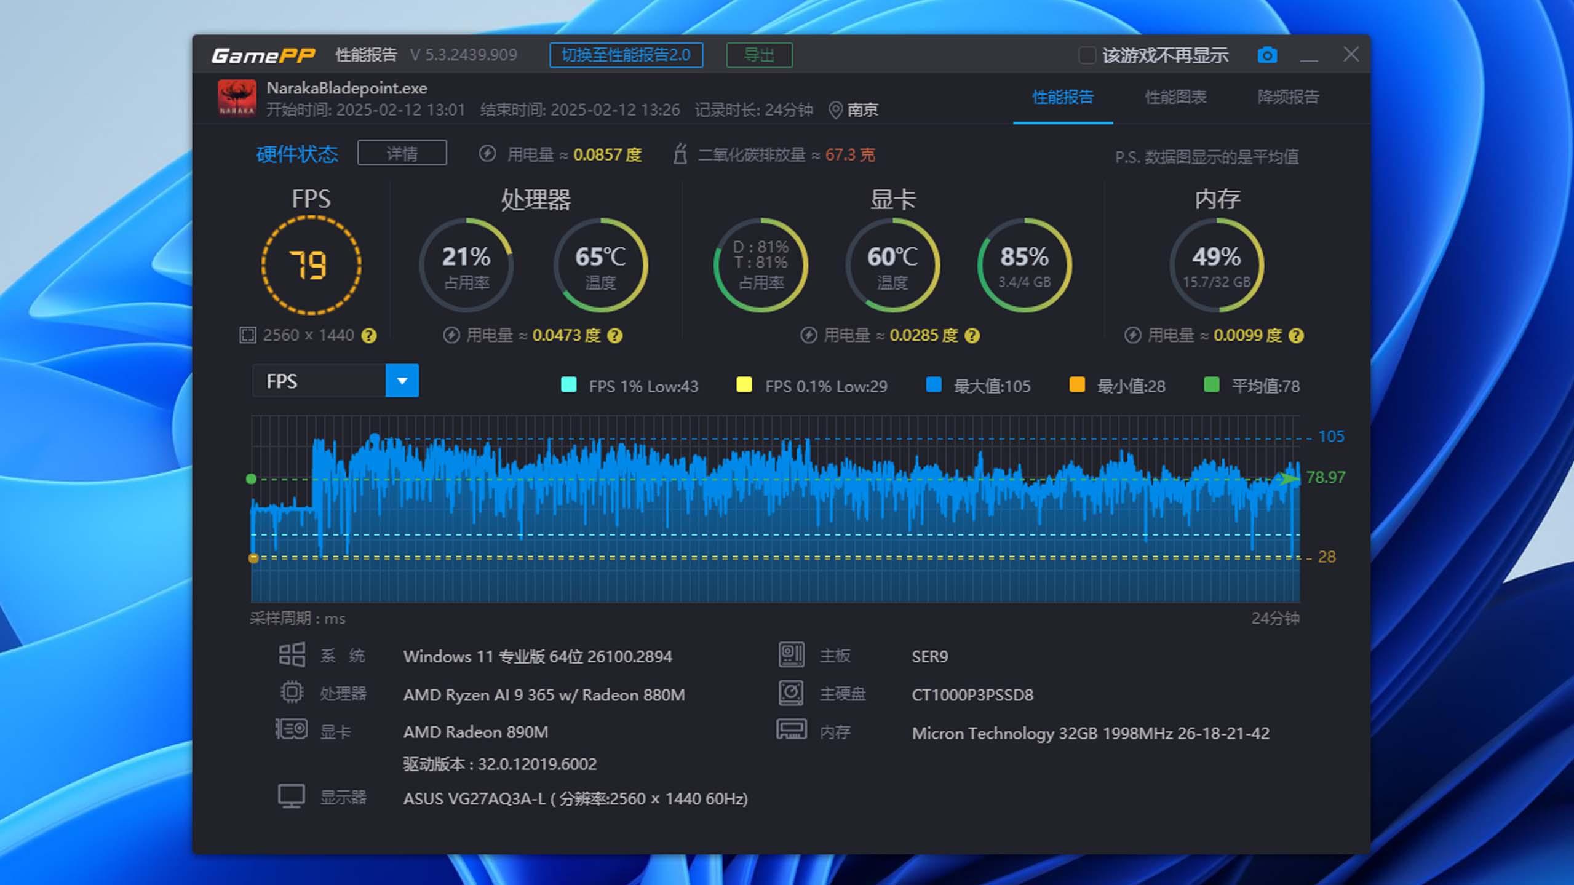Viewport: 1574px width, 885px height.
Task: Click the green 平均值 legend swatch
Action: click(x=1212, y=385)
